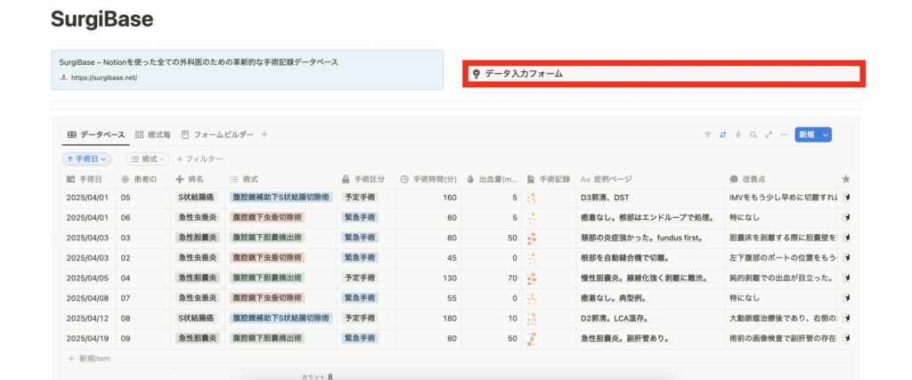Click date 2025/04/19 cell

pyautogui.click(x=89, y=337)
